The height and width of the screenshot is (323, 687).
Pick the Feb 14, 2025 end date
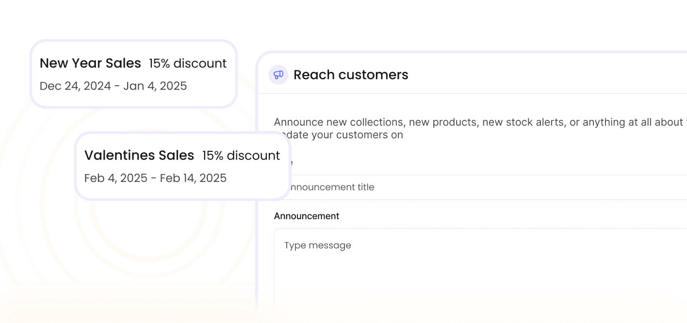[x=193, y=178]
